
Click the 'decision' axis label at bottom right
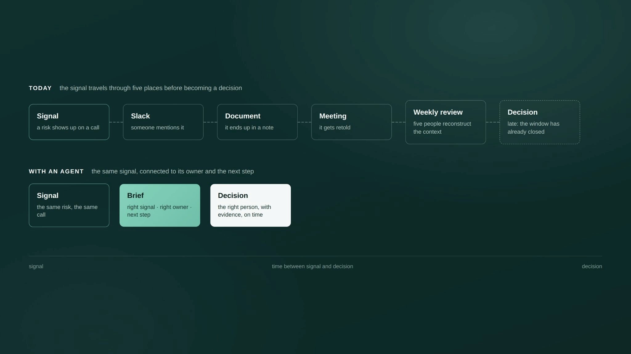click(592, 266)
